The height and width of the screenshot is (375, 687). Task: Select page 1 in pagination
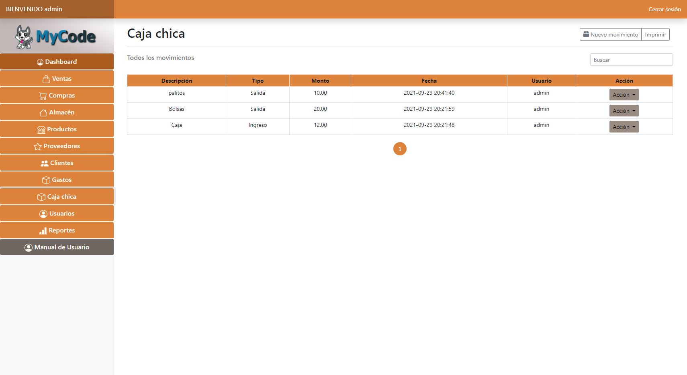click(x=399, y=149)
